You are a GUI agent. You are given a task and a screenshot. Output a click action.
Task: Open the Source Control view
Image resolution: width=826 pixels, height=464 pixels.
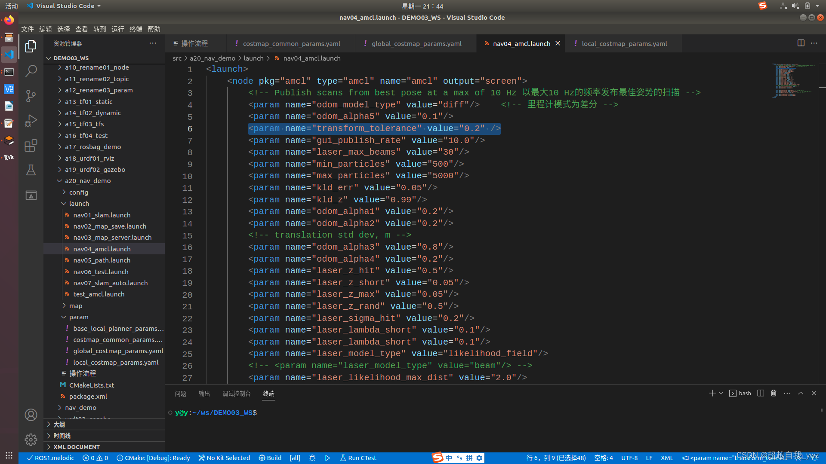pos(31,95)
